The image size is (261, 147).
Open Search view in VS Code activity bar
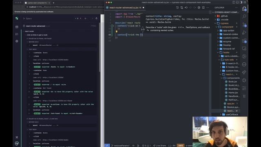point(244,16)
